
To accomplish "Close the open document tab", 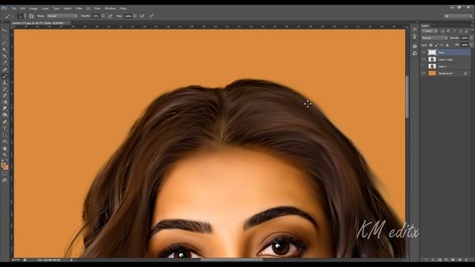I will (x=69, y=23).
